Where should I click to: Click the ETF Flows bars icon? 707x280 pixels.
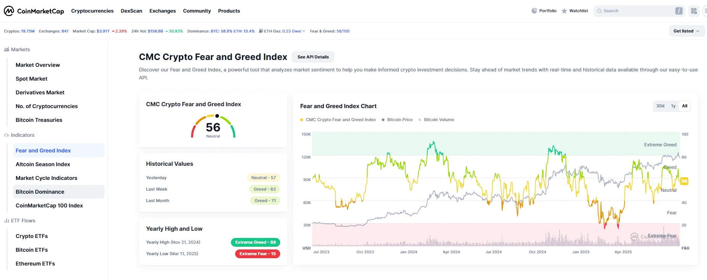click(6, 221)
